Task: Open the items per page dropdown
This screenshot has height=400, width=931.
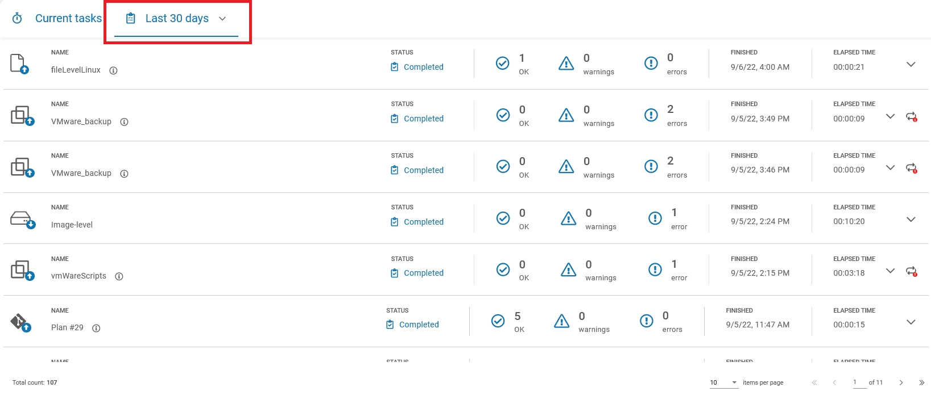Action: pos(723,382)
